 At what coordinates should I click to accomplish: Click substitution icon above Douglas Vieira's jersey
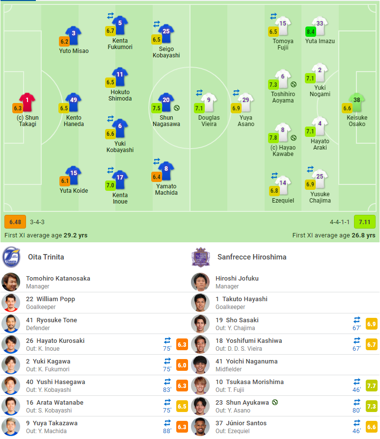(199, 93)
